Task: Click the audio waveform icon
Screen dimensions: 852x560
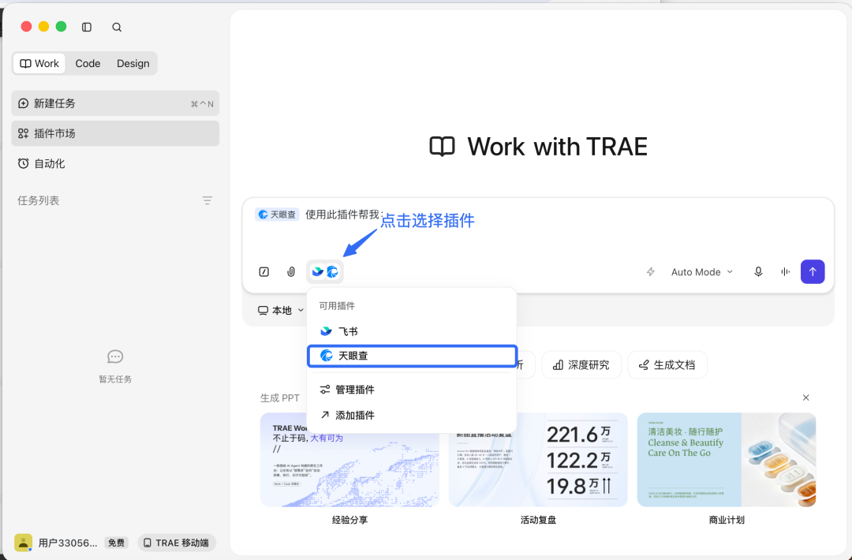Action: 786,271
